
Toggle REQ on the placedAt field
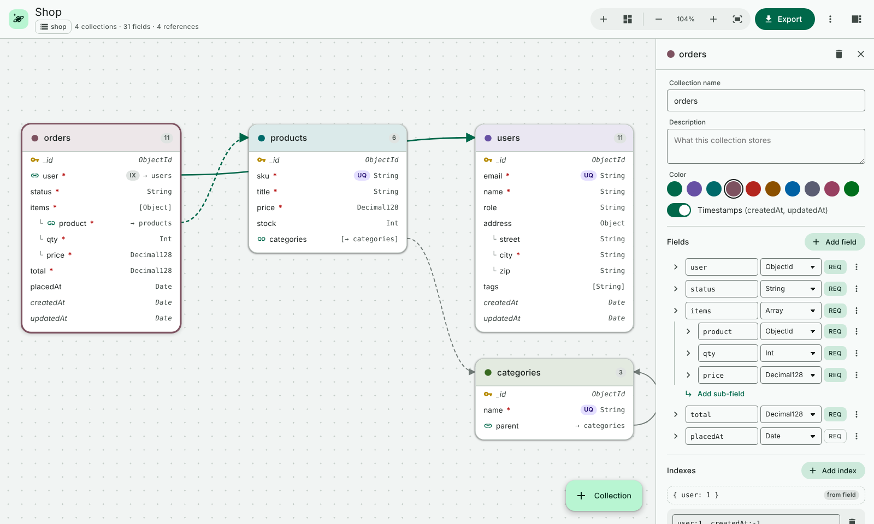coord(835,436)
